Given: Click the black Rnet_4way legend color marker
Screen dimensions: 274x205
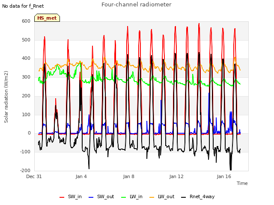Looking at the screenshot, I should 184,197.
